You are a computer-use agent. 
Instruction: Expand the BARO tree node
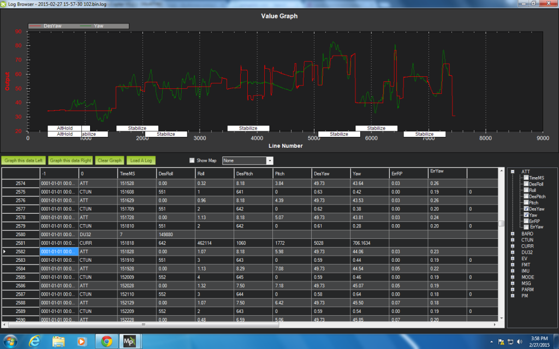[514, 233]
